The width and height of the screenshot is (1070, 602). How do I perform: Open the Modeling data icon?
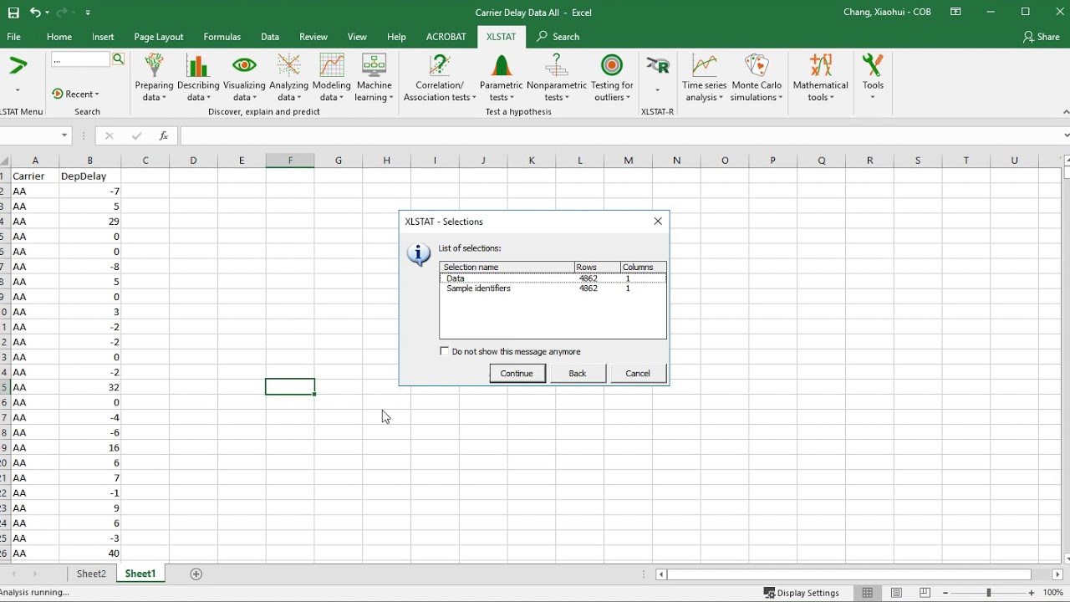coord(332,65)
